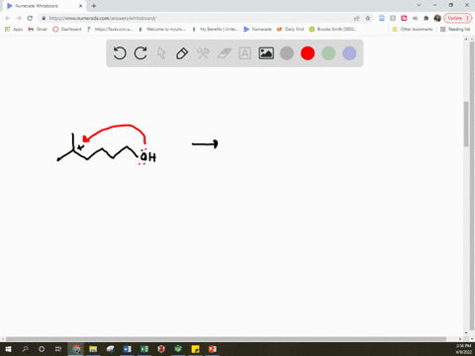
Task: Close the Numerade Whiteboard tab
Action: coord(80,6)
